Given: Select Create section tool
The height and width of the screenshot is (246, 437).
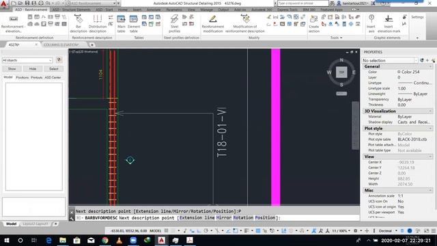Looking at the screenshot, I should (314, 24).
